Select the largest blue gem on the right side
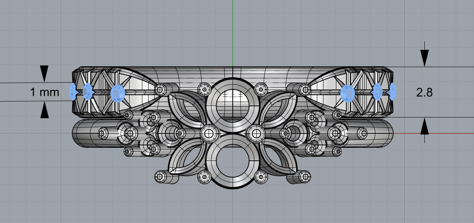This screenshot has height=223, width=474. tap(347, 92)
